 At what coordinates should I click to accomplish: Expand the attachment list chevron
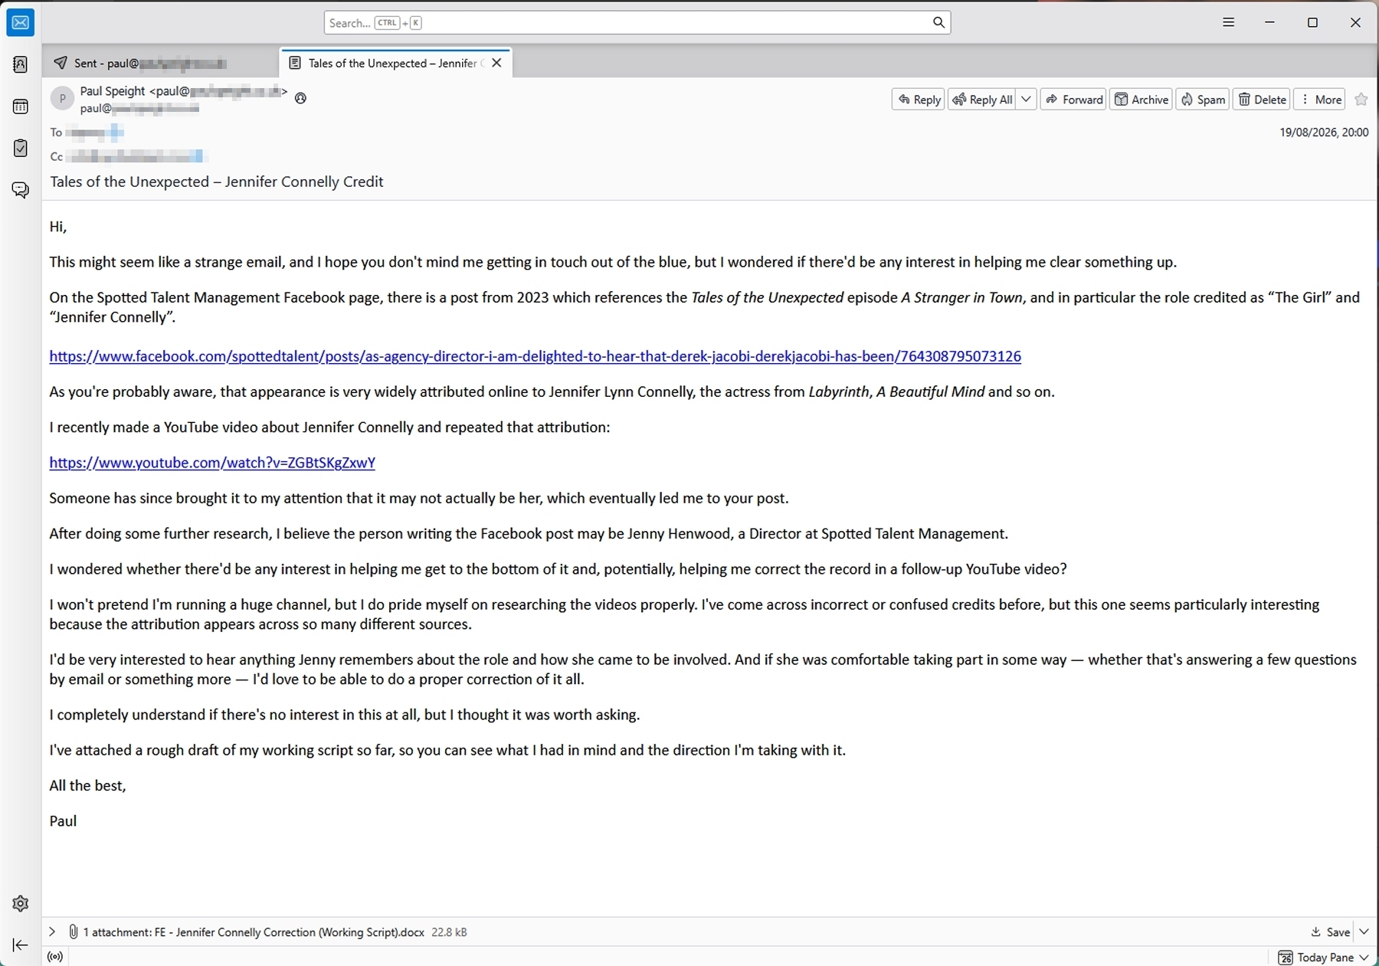click(52, 932)
